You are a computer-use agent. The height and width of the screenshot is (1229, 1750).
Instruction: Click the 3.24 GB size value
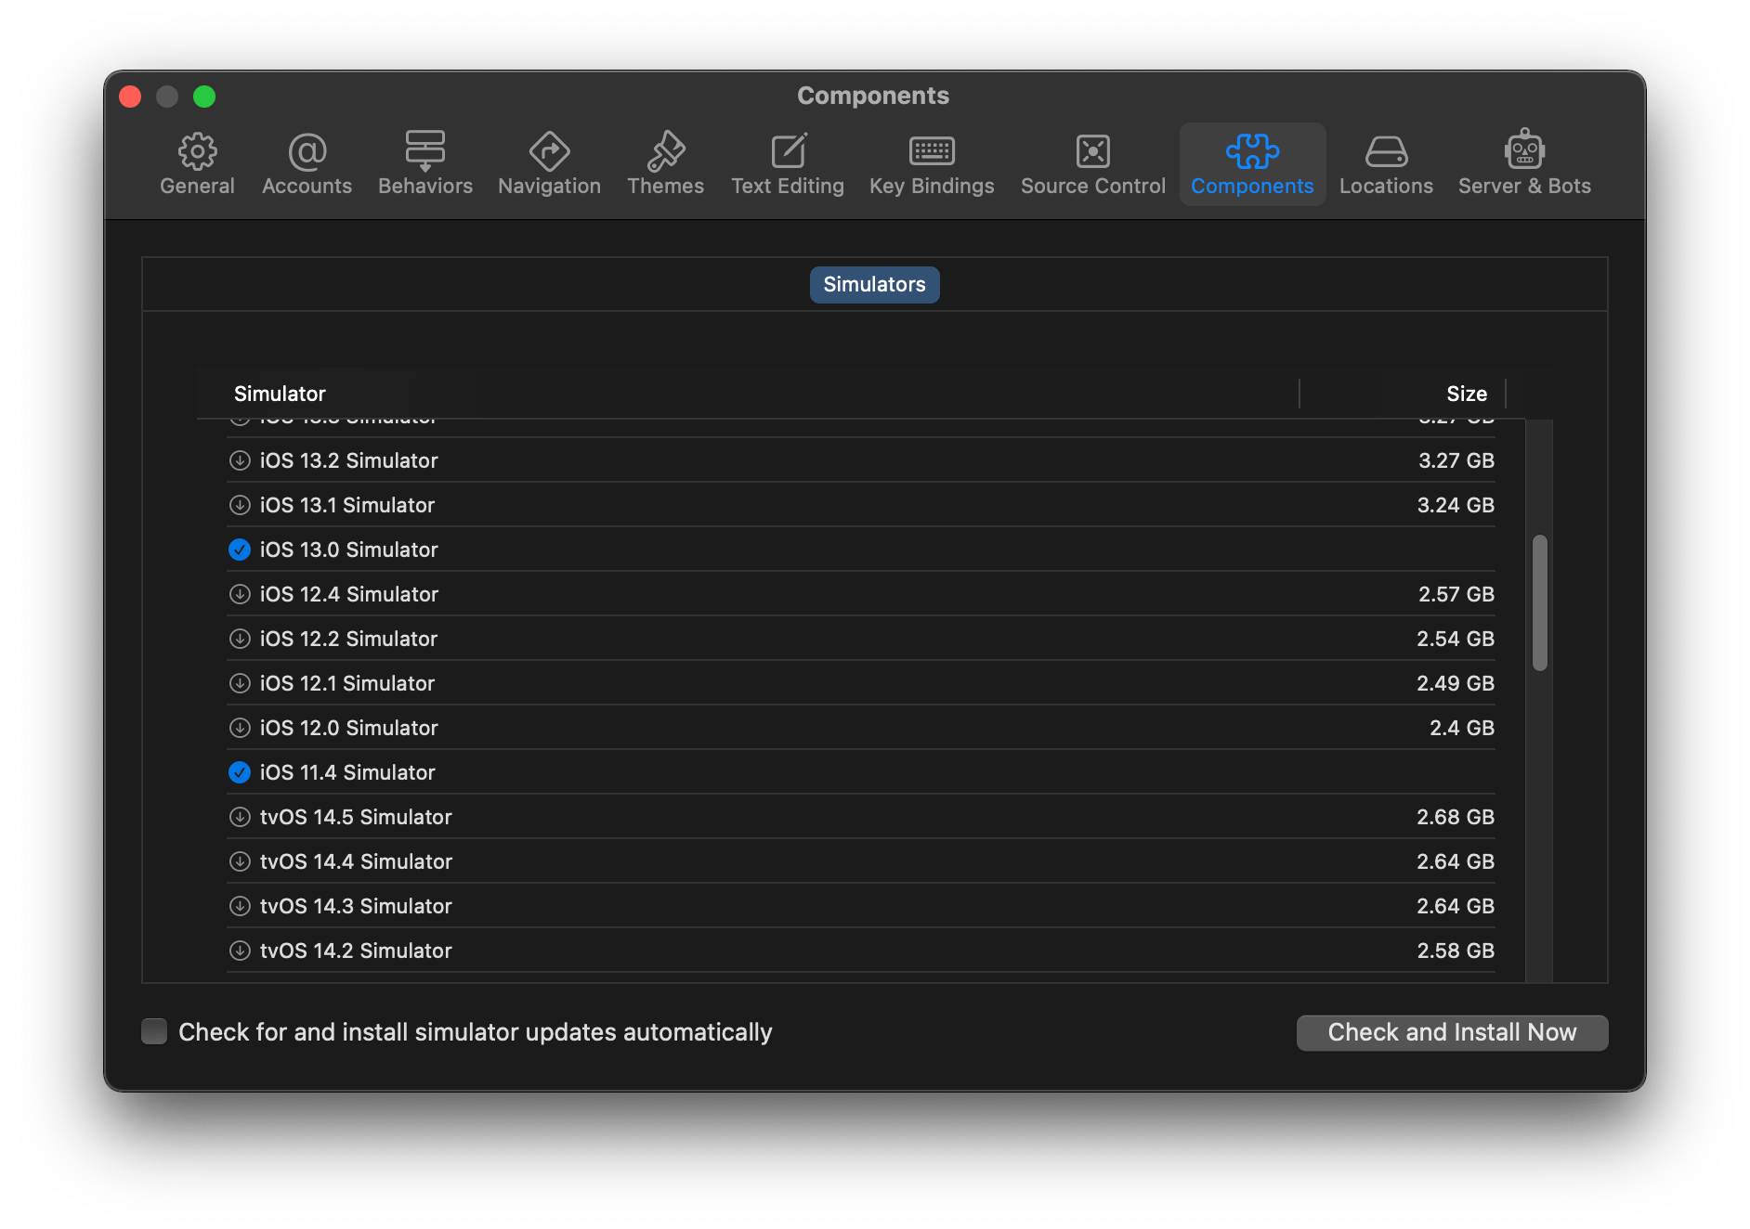point(1456,505)
